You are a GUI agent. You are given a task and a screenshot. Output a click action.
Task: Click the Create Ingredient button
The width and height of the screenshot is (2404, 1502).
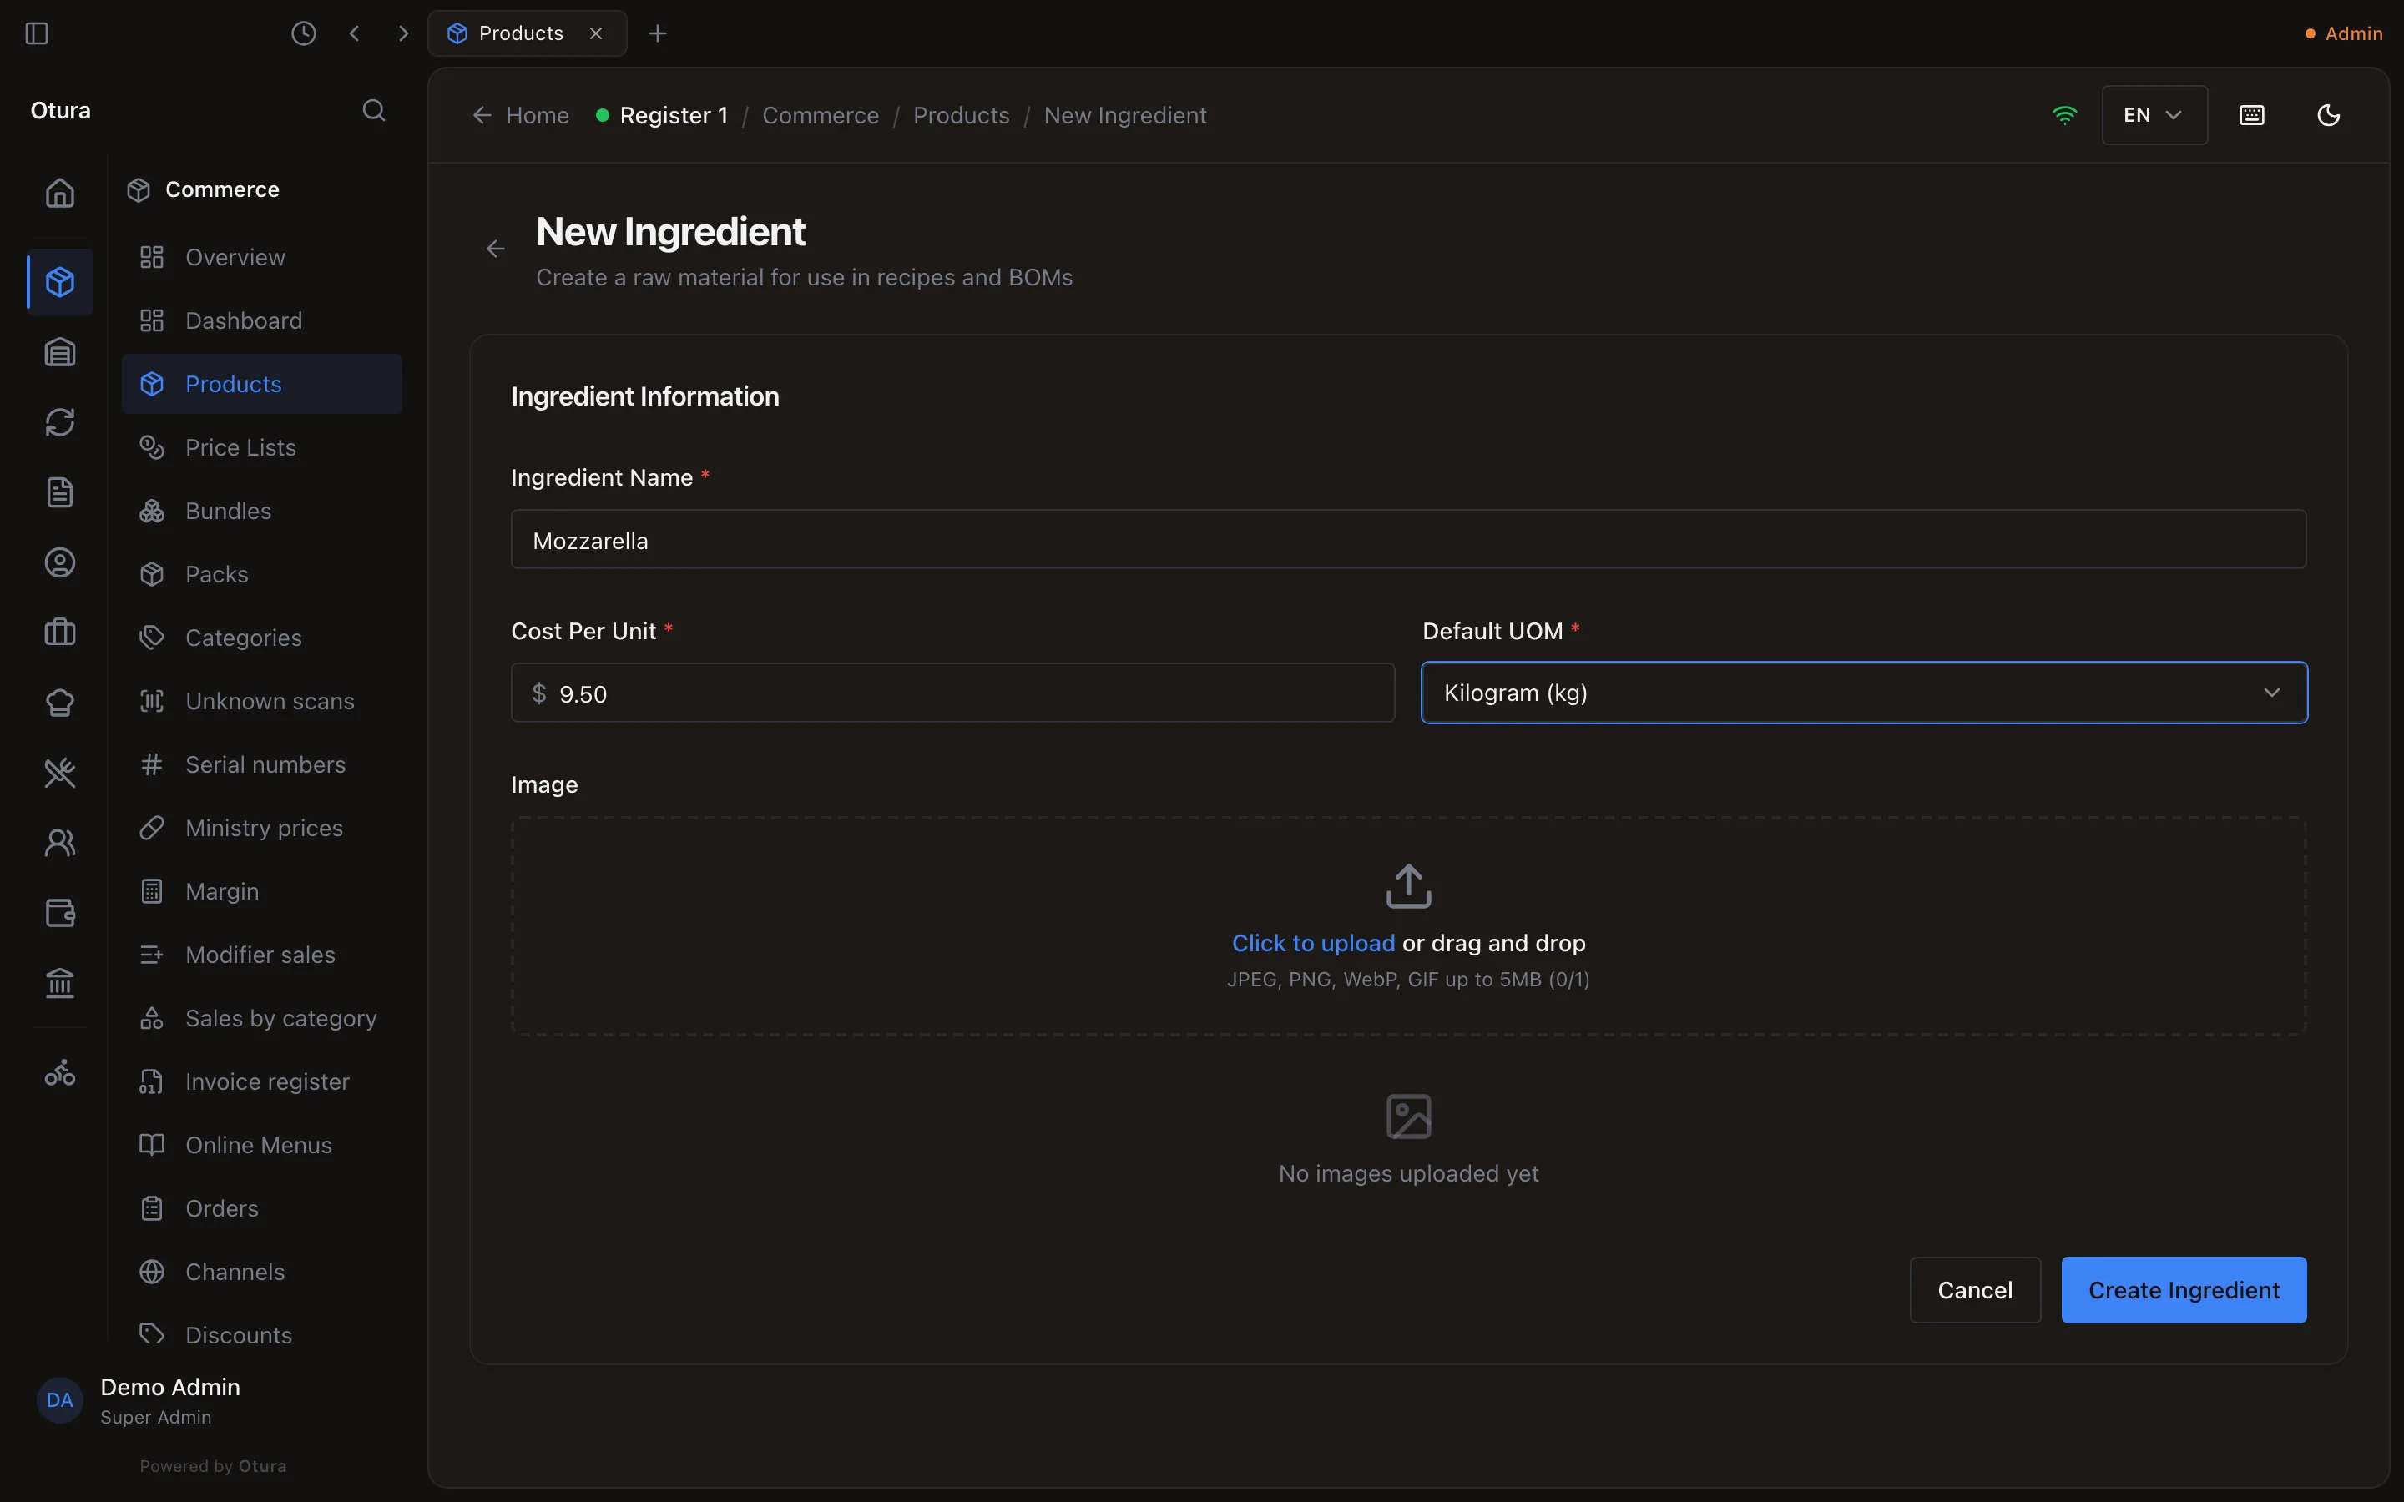2184,1289
